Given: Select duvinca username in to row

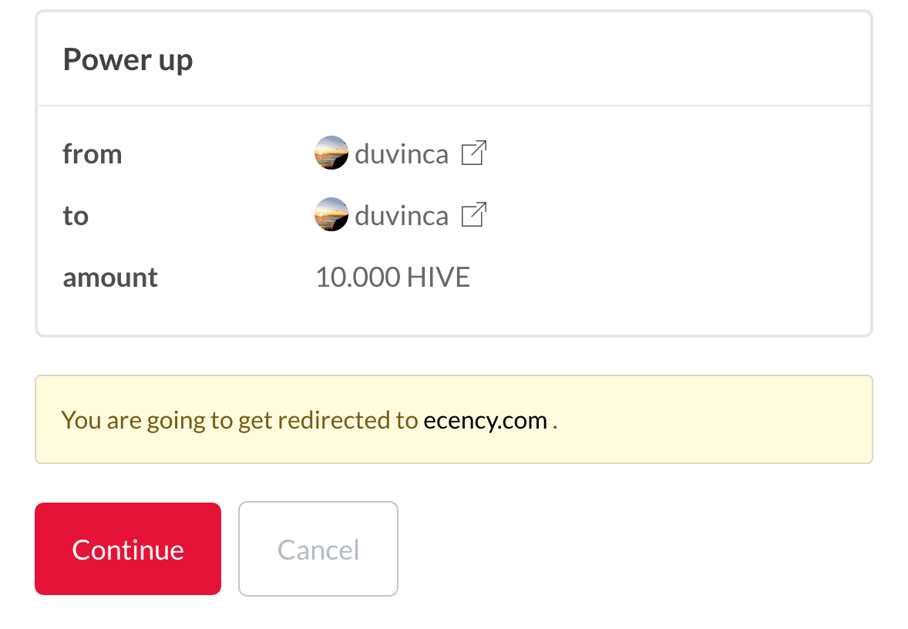Looking at the screenshot, I should [401, 216].
